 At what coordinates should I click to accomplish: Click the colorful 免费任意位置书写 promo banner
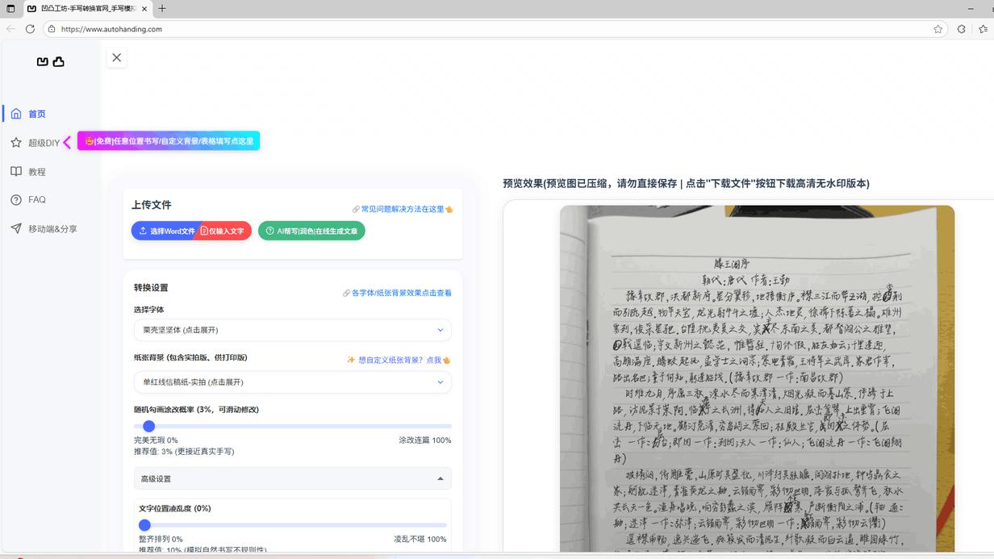coord(168,140)
